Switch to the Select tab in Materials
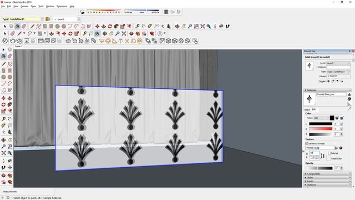 [307, 110]
